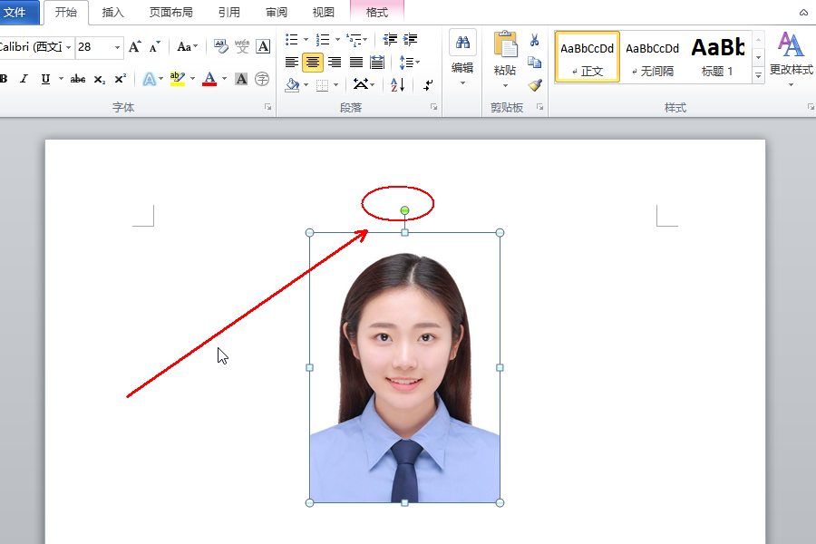Select the 标题 1 style
Image resolution: width=816 pixels, height=544 pixels.
coord(717,56)
